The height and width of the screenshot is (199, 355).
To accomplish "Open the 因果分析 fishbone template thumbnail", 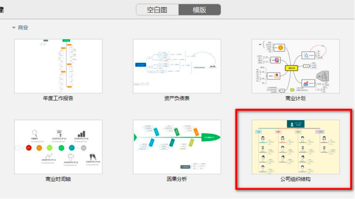I will pos(177,147).
